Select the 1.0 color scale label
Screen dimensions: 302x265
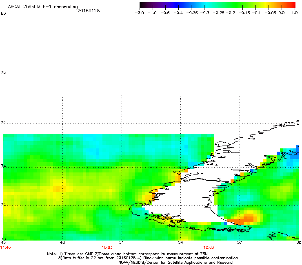pos(295,13)
